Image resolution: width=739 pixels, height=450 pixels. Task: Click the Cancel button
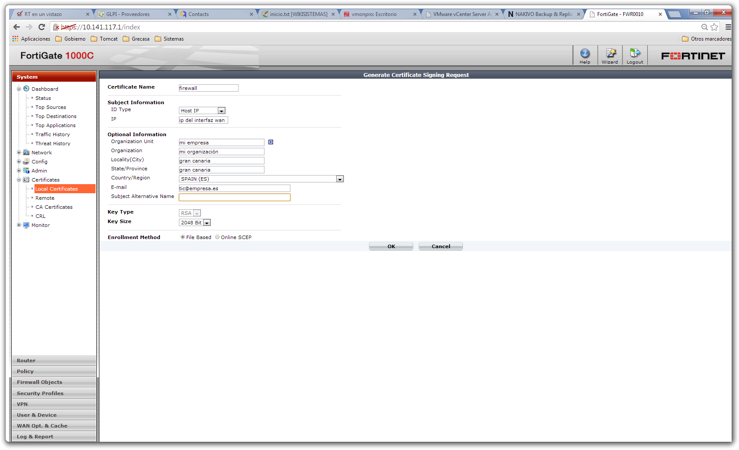pyautogui.click(x=440, y=246)
